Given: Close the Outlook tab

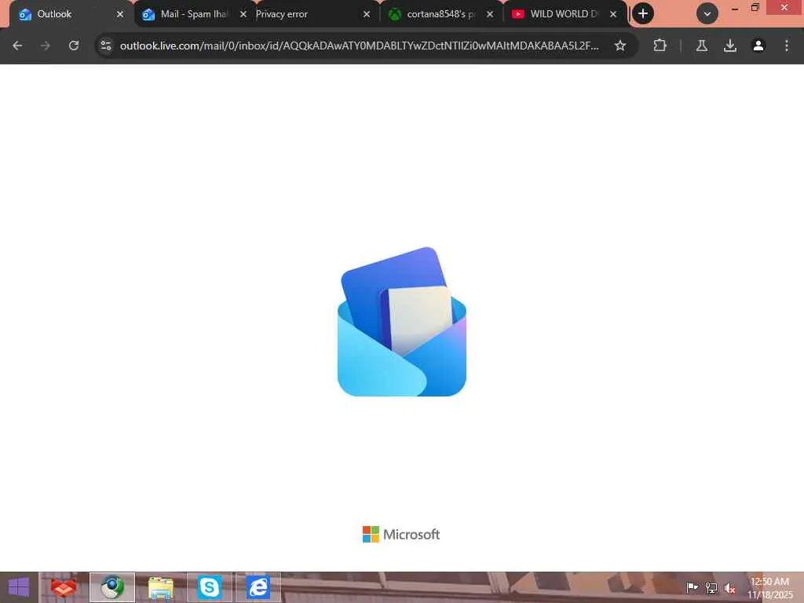Looking at the screenshot, I should coord(120,14).
